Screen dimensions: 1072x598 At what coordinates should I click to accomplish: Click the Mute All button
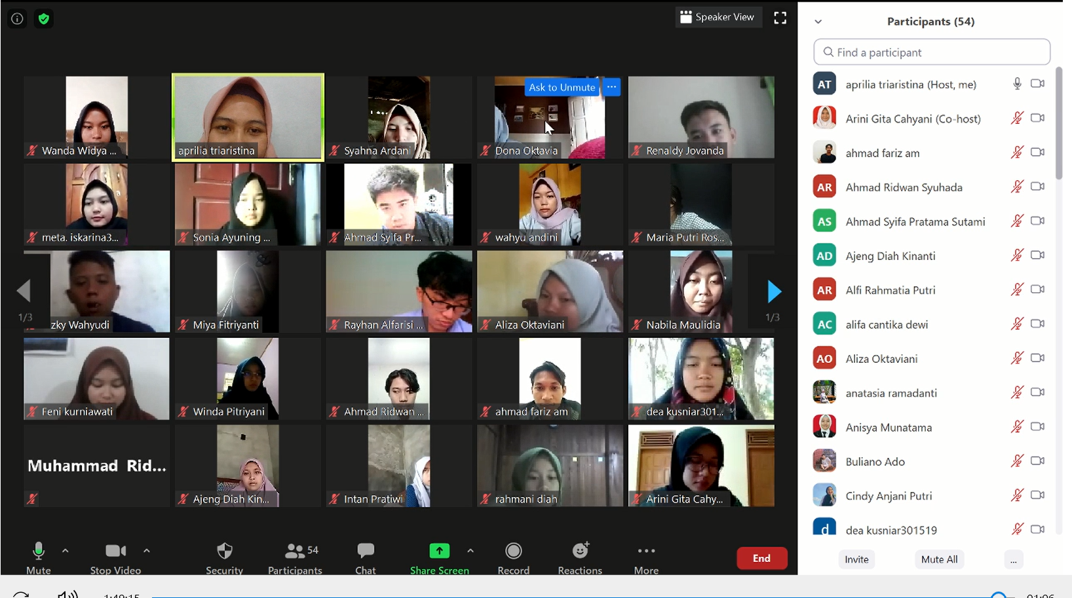(x=939, y=559)
